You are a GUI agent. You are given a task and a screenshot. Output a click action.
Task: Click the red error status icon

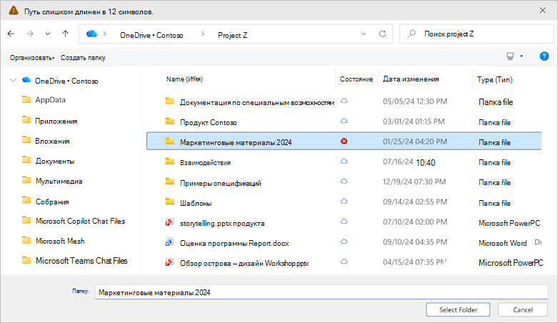pos(344,141)
